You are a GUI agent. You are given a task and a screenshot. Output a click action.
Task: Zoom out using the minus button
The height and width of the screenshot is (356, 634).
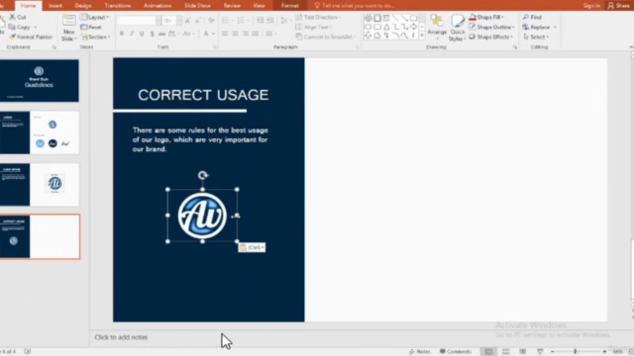[553, 352]
